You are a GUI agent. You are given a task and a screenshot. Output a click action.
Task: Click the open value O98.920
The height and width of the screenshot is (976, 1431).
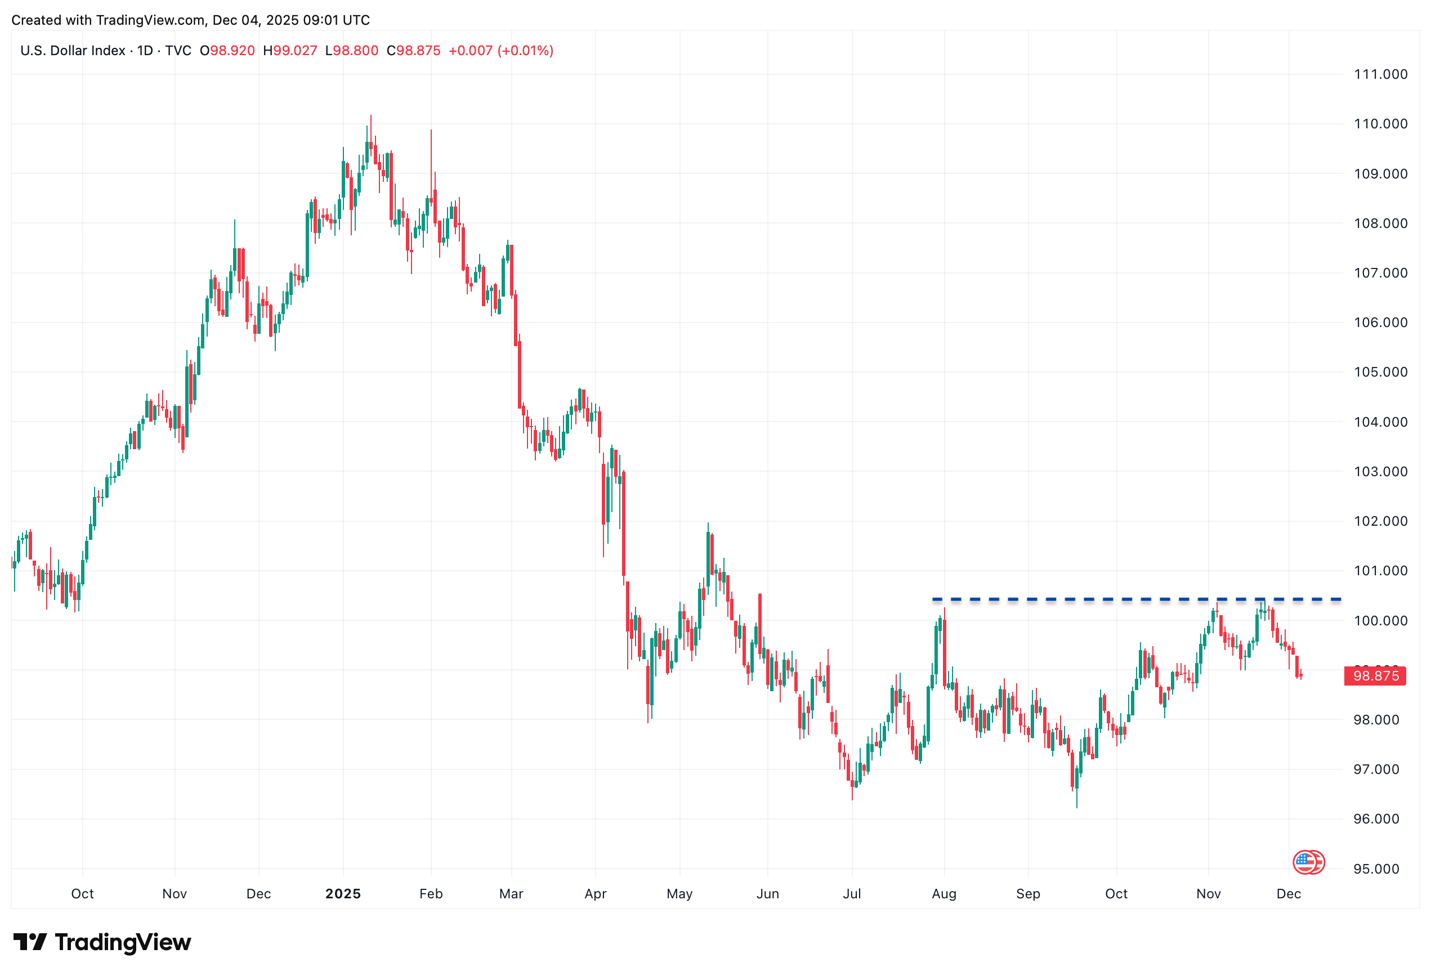tap(227, 51)
